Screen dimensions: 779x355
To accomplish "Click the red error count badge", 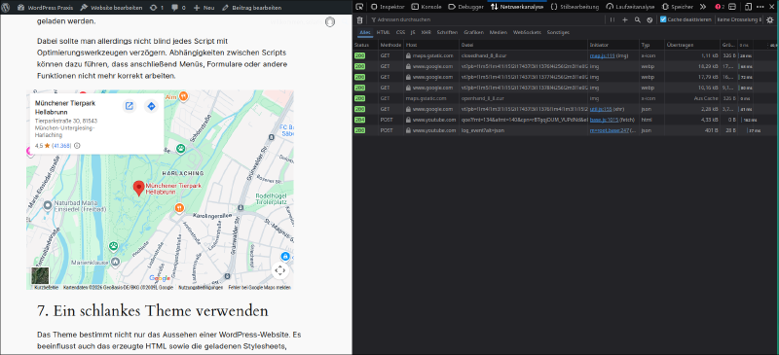I will point(720,7).
